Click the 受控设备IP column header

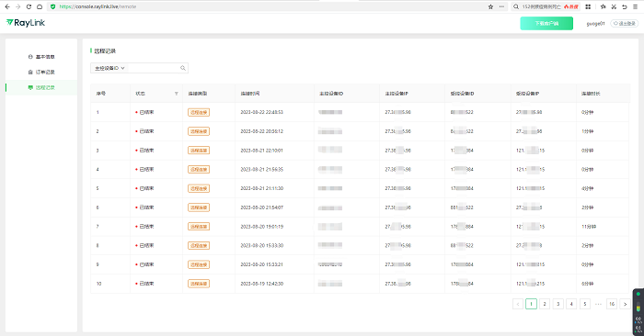(528, 94)
